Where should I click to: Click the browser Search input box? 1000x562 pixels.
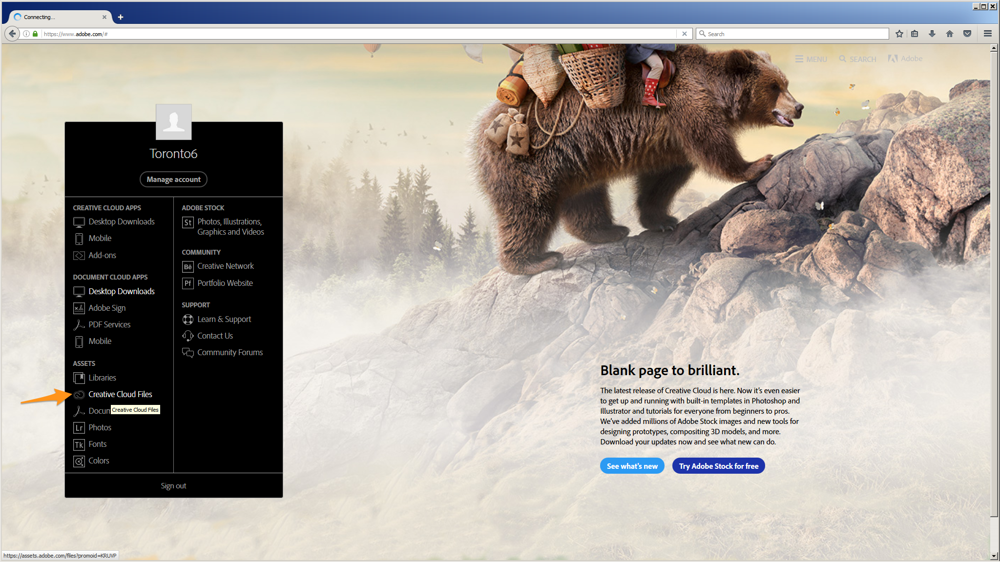tap(792, 34)
